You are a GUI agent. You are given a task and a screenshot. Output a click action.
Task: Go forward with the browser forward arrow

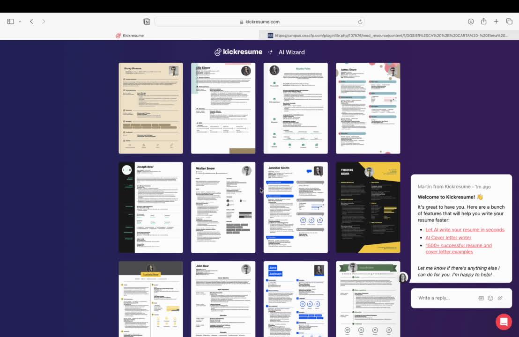44,22
